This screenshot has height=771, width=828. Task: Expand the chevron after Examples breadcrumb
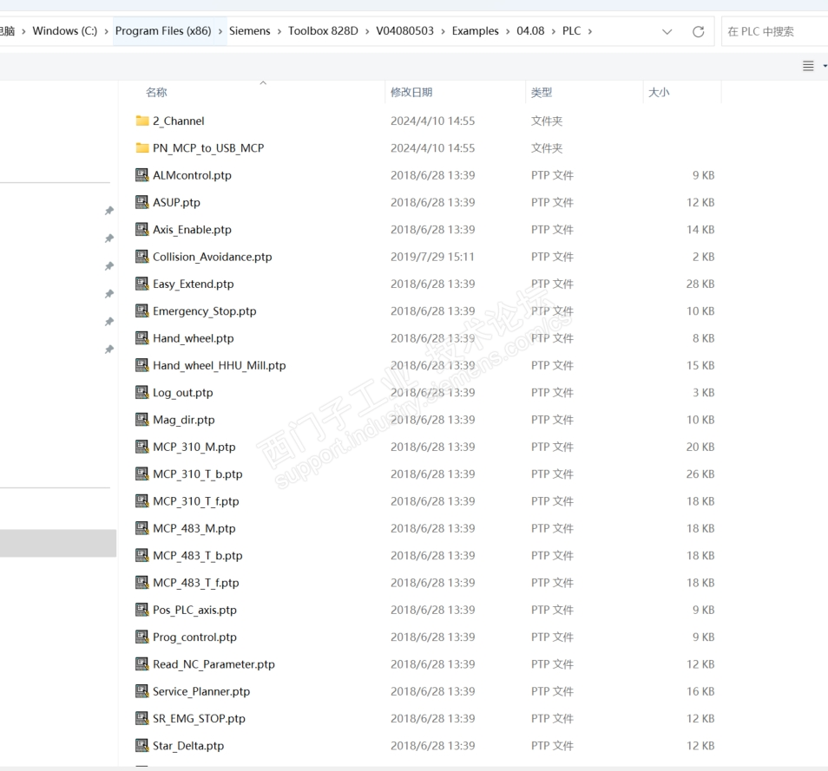point(508,31)
